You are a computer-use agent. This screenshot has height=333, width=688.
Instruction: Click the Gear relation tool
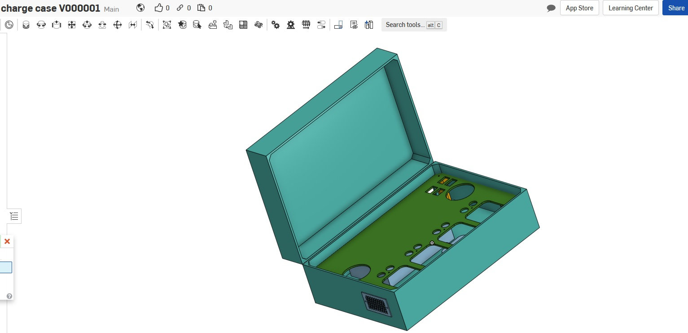276,25
